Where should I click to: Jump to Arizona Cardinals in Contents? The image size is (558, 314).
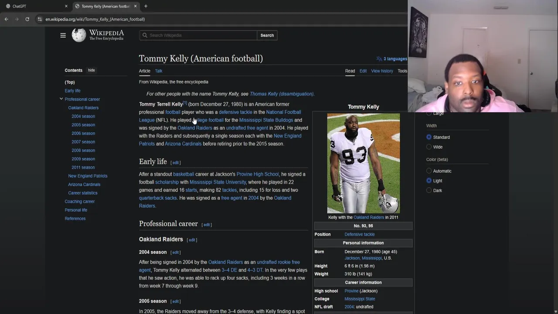84,184
